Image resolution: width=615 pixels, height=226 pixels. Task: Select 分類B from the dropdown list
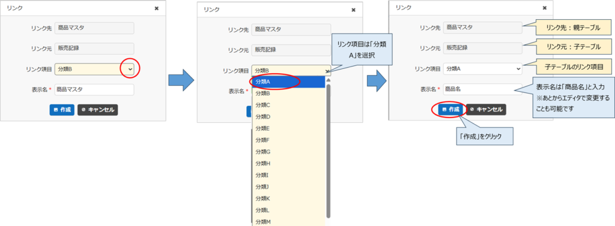tap(289, 94)
